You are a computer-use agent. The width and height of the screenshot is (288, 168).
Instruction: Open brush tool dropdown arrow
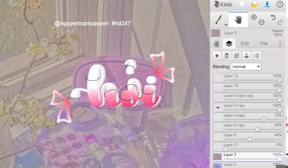pyautogui.click(x=226, y=25)
